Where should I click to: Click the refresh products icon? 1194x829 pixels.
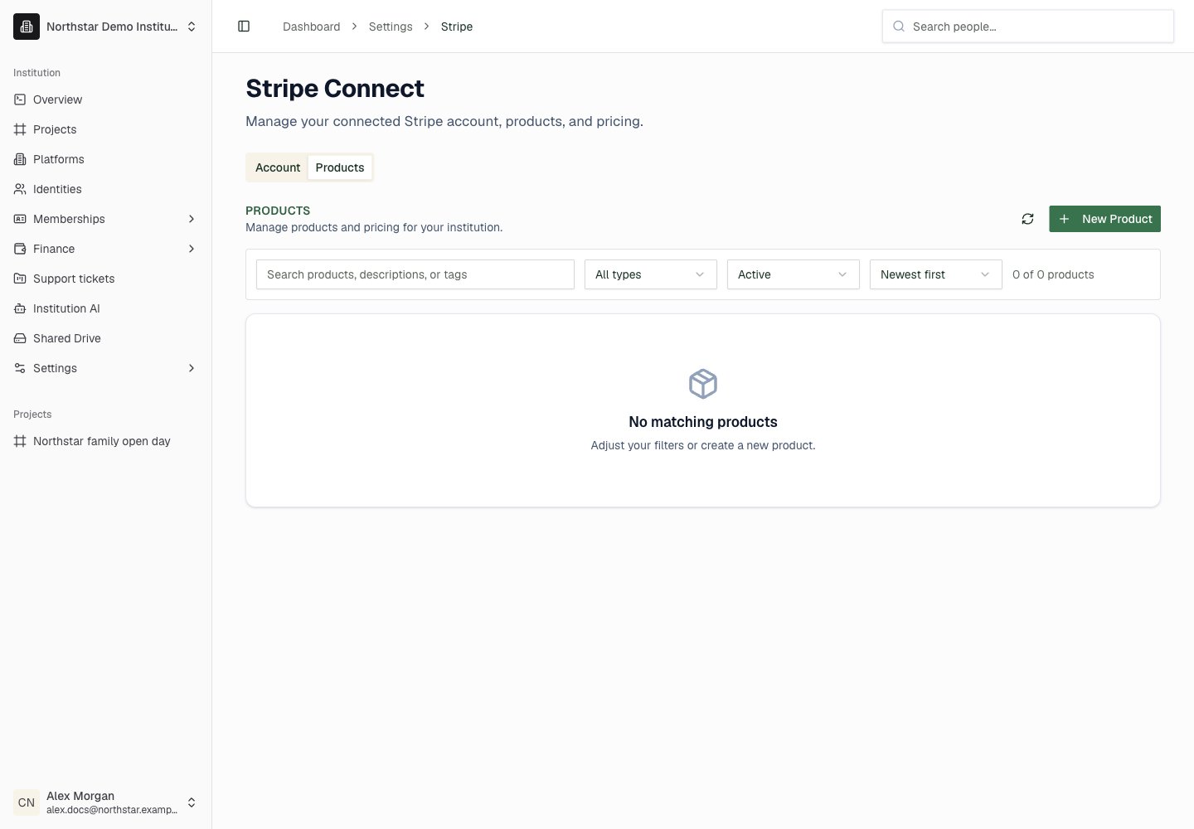tap(1027, 219)
